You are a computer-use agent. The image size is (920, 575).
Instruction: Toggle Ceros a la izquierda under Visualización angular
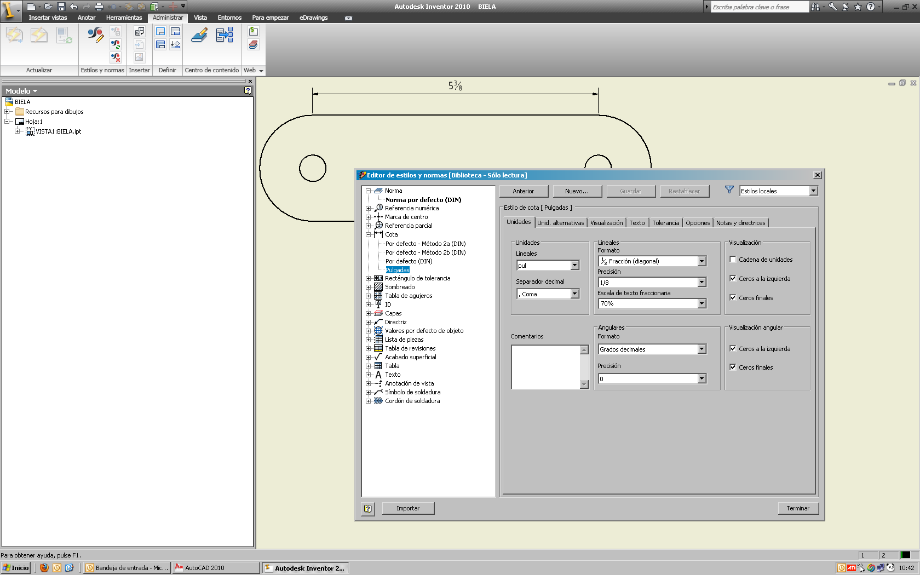point(733,349)
